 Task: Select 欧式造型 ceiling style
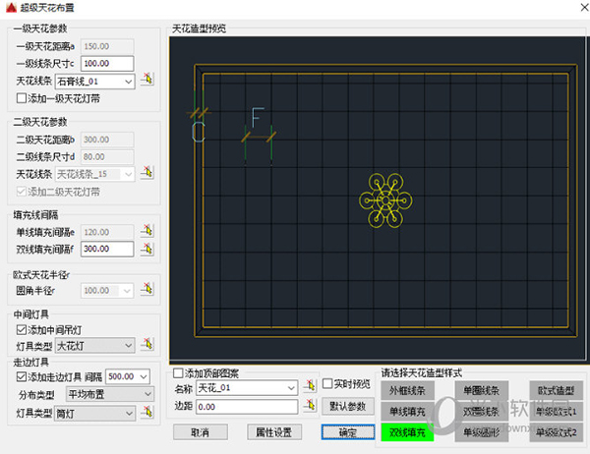pyautogui.click(x=556, y=392)
